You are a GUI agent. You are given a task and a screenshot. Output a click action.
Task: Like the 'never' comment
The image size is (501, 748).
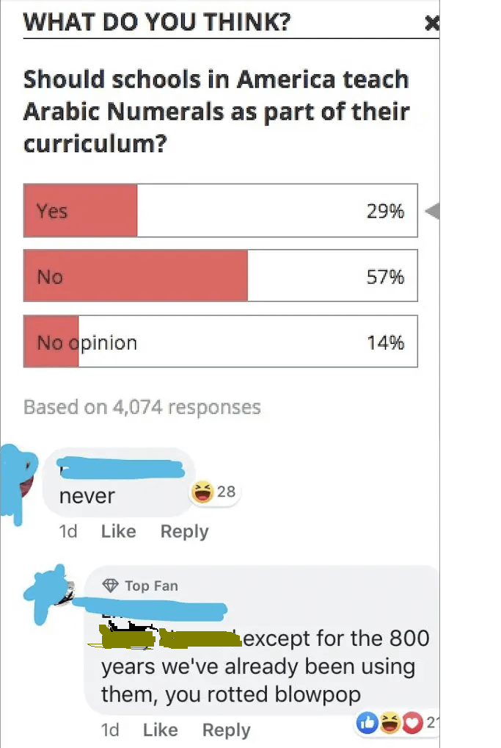118,531
